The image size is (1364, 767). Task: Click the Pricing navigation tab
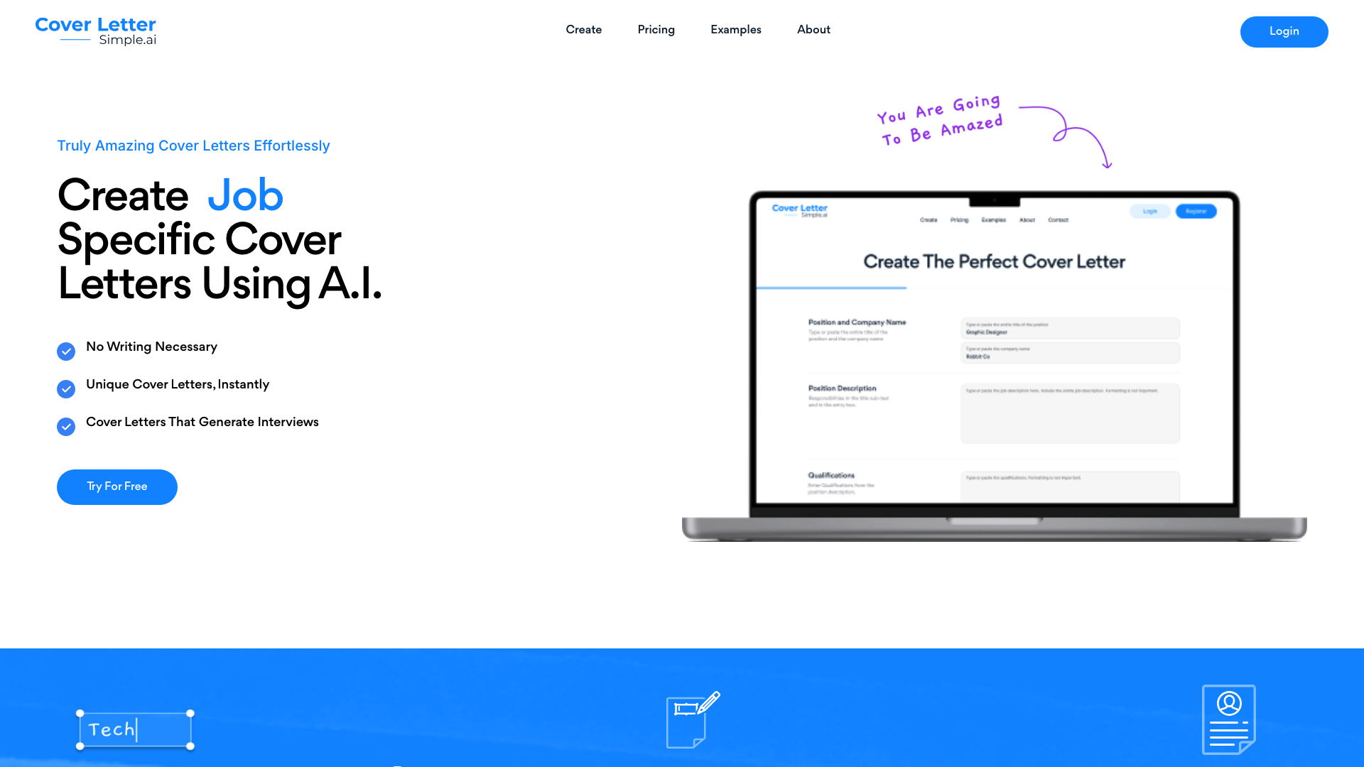tap(656, 30)
